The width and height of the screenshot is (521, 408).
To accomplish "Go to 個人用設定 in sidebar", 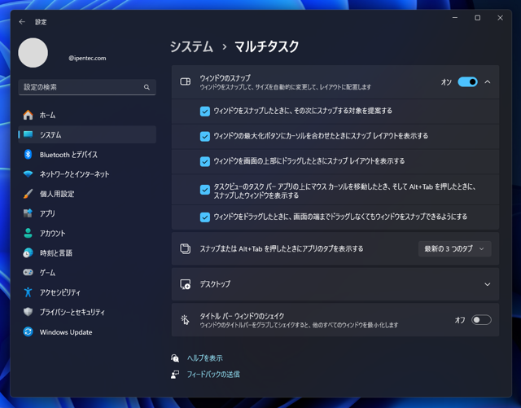I will pos(87,194).
